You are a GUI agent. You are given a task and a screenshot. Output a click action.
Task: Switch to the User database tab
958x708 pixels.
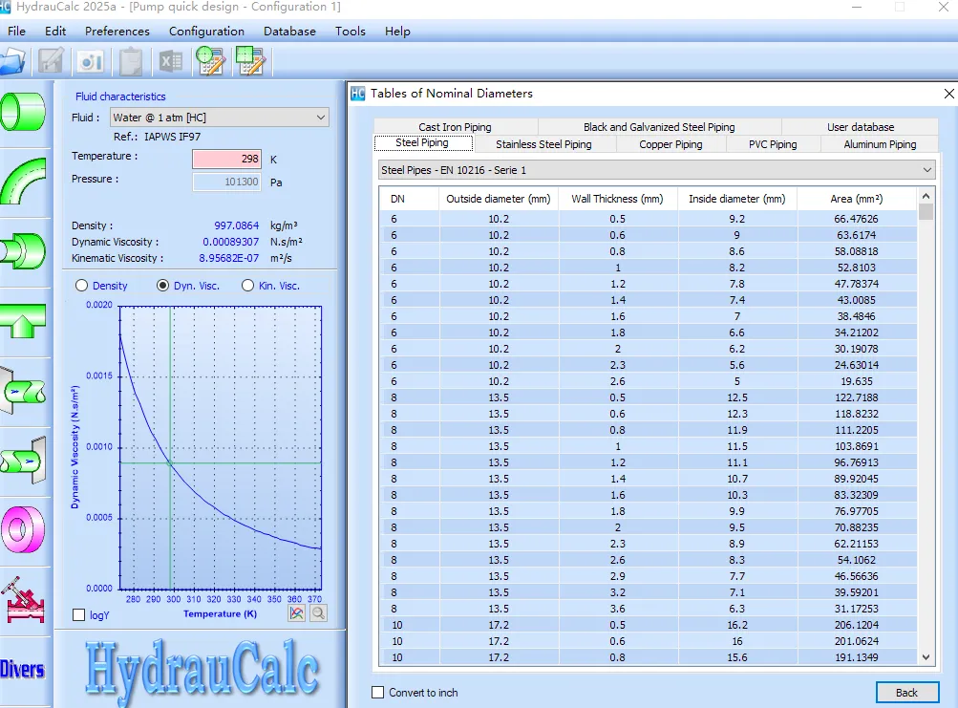tap(861, 126)
